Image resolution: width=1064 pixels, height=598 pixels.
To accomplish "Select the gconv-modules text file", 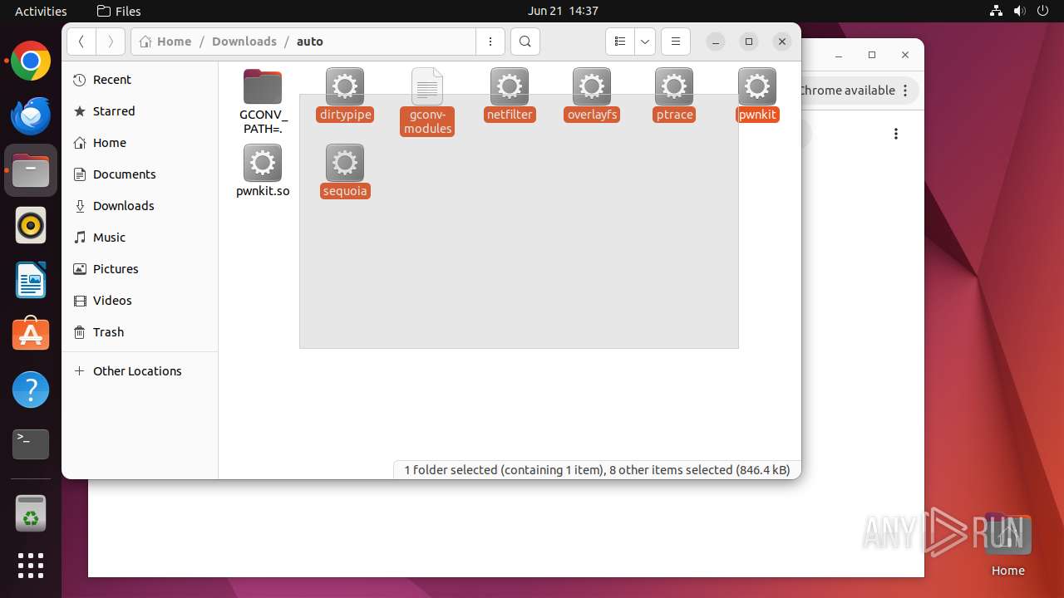I will pyautogui.click(x=427, y=101).
